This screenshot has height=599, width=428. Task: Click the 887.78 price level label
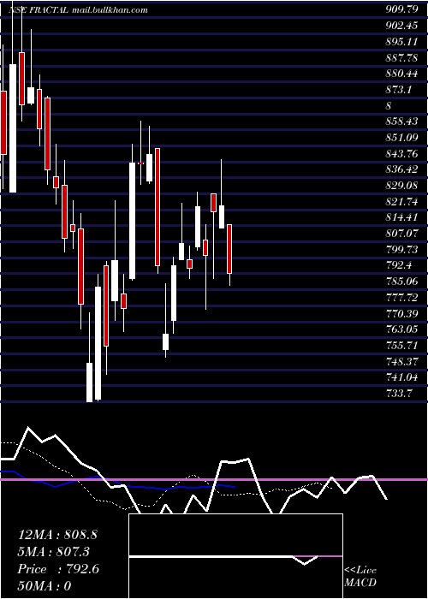401,57
